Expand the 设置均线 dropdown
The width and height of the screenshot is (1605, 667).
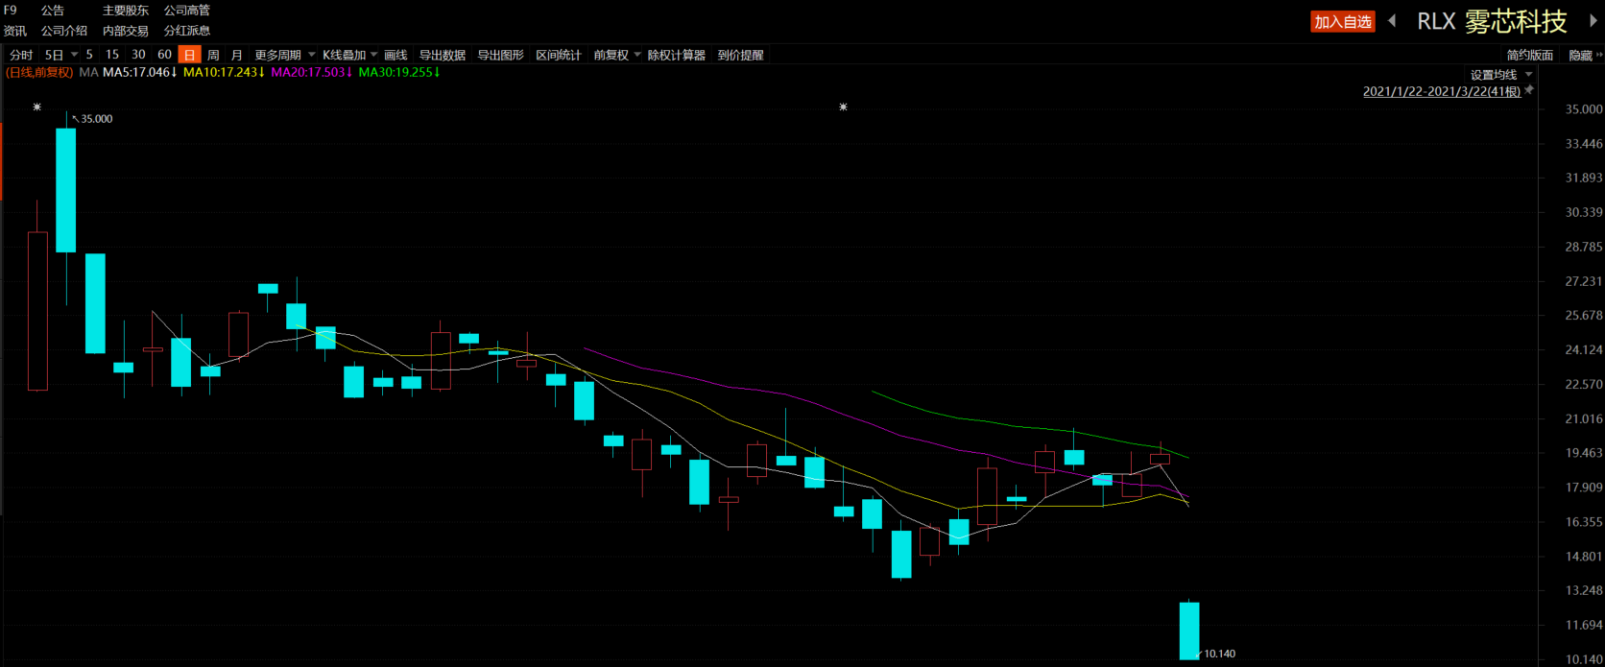click(x=1501, y=75)
